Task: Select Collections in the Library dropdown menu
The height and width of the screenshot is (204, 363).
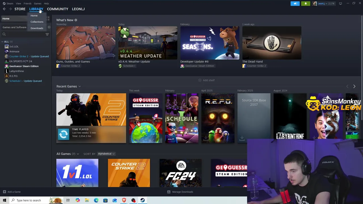Action: [37, 22]
